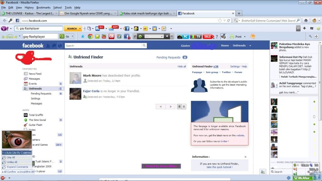Click the Firefox URL address bar
Screen dimensions: 322x181
coord(119,20)
